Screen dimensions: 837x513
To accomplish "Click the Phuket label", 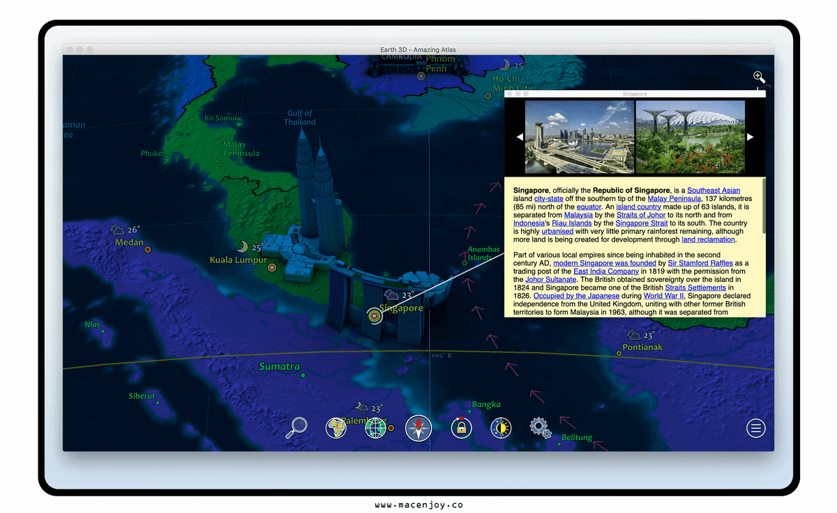I will click(153, 153).
